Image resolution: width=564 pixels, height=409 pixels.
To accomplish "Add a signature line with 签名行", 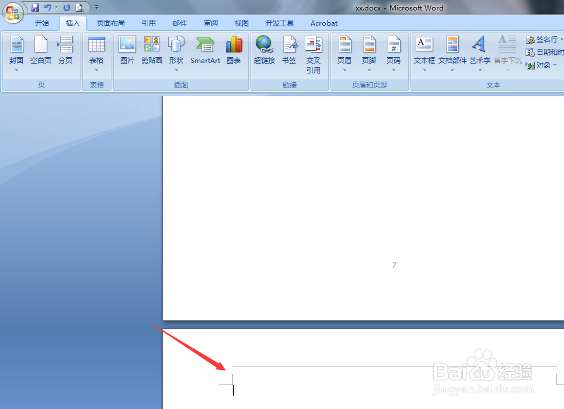I will 542,39.
